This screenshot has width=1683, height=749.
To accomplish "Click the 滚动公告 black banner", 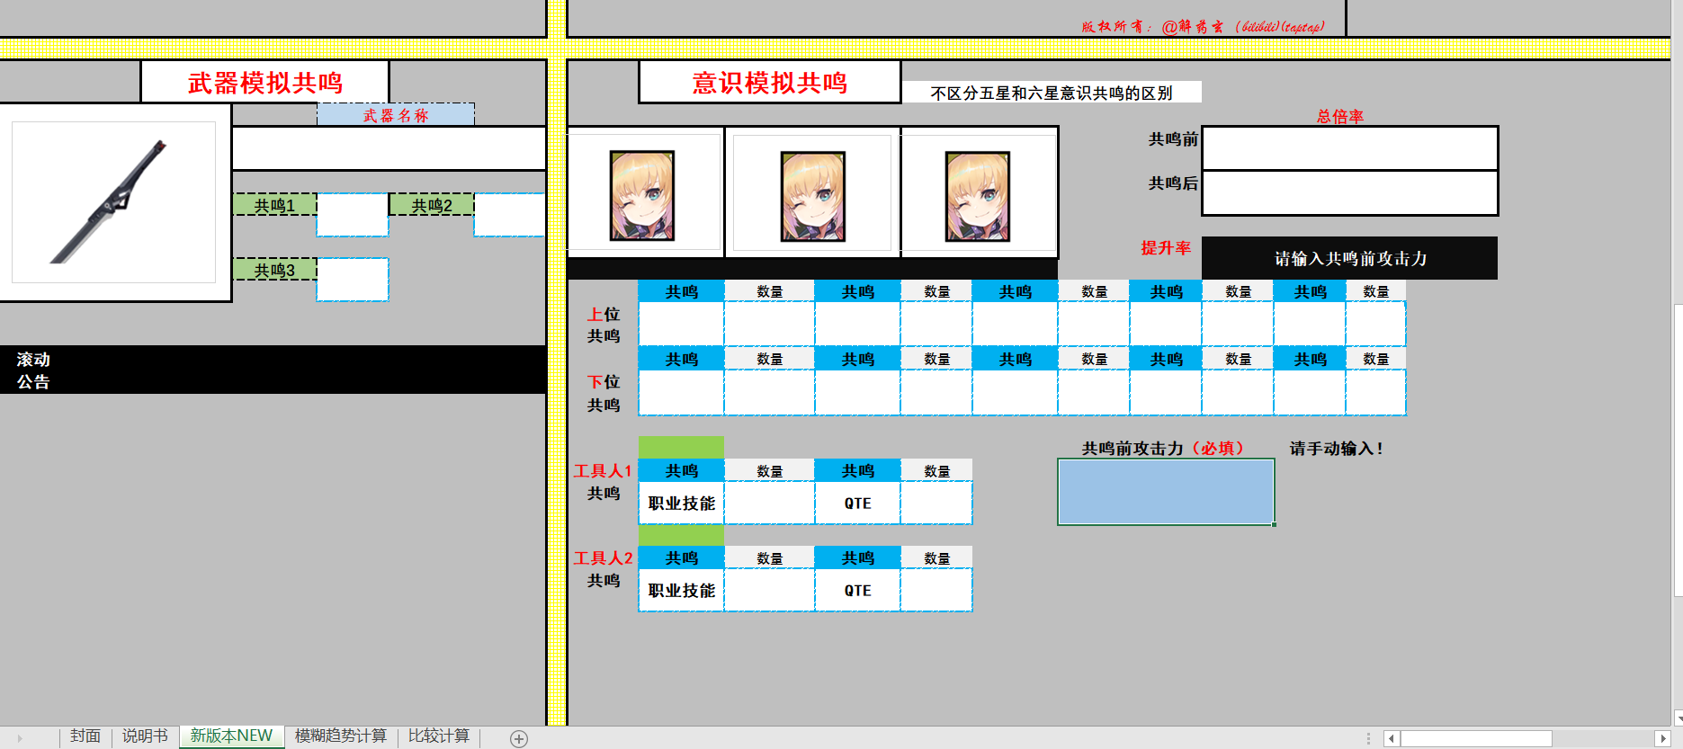I will [273, 370].
